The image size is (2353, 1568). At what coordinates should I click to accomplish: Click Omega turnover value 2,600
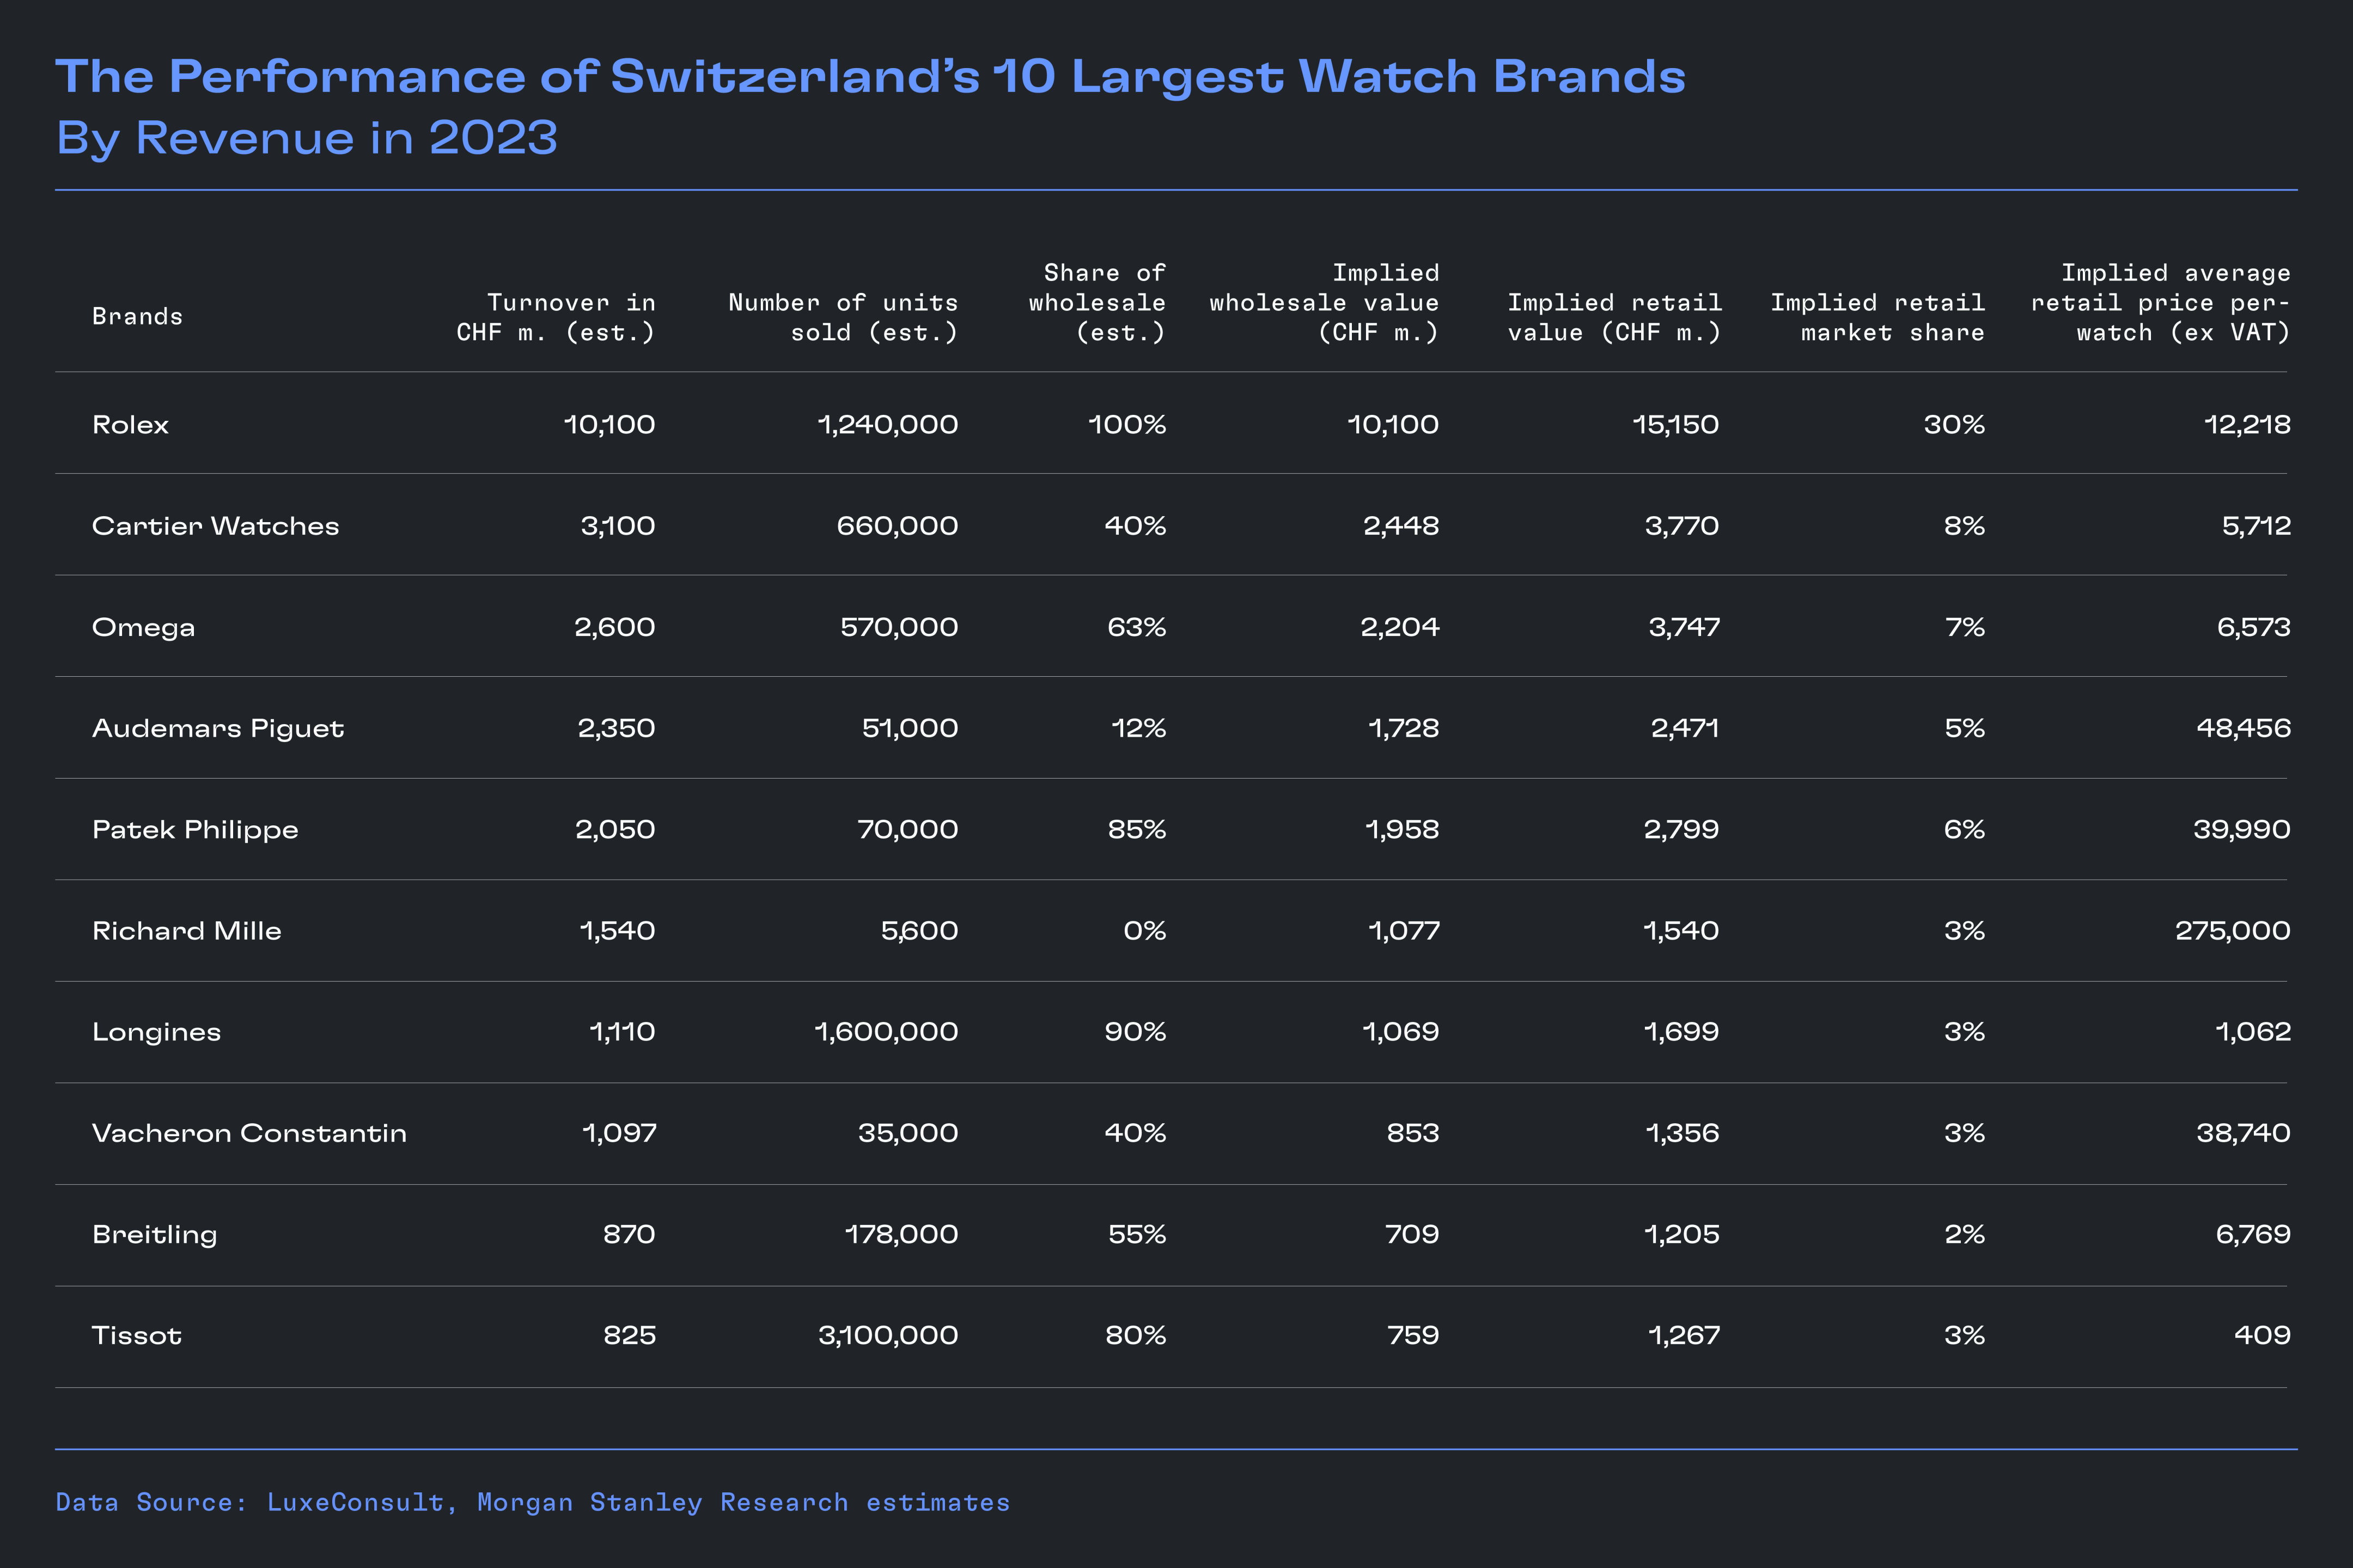click(614, 628)
